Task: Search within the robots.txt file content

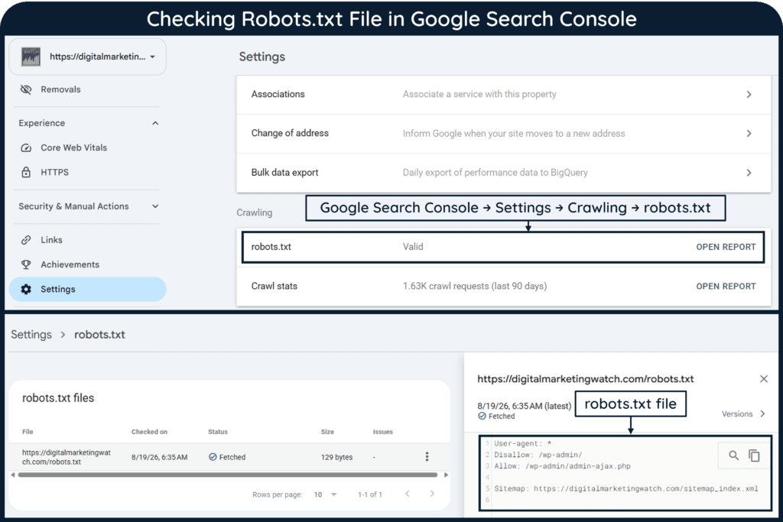Action: (733, 456)
